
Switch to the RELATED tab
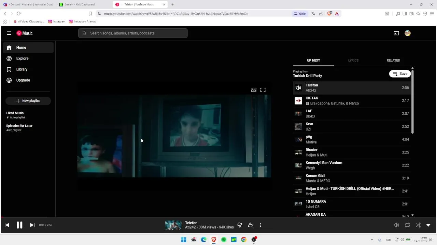(x=393, y=60)
